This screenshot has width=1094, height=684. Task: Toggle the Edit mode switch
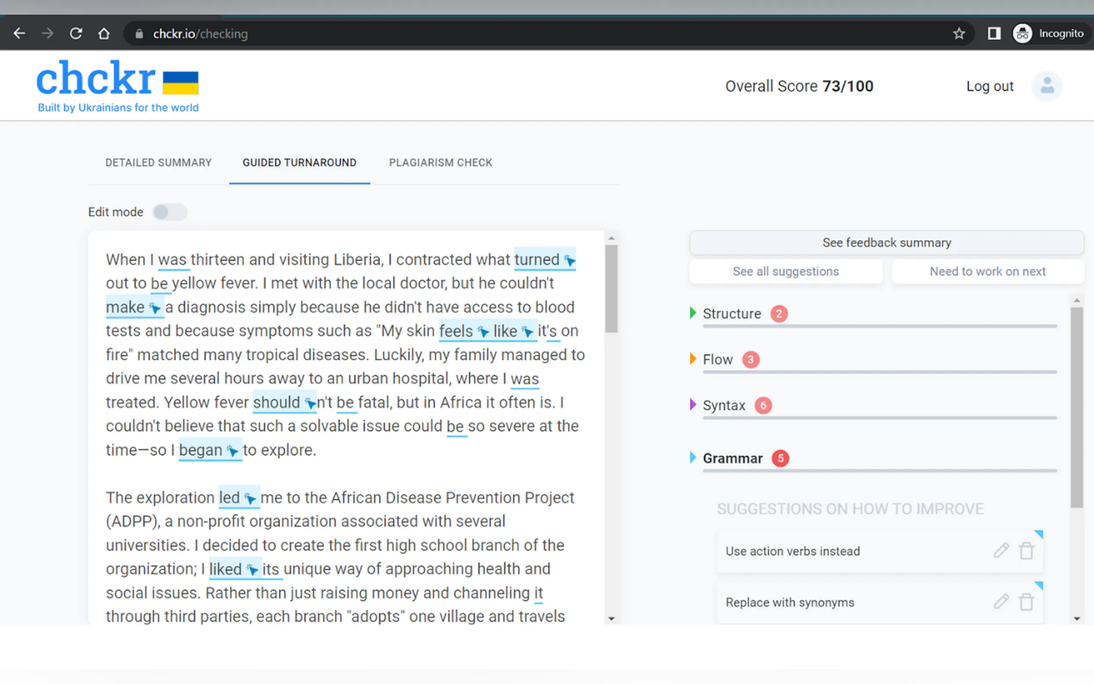(170, 212)
